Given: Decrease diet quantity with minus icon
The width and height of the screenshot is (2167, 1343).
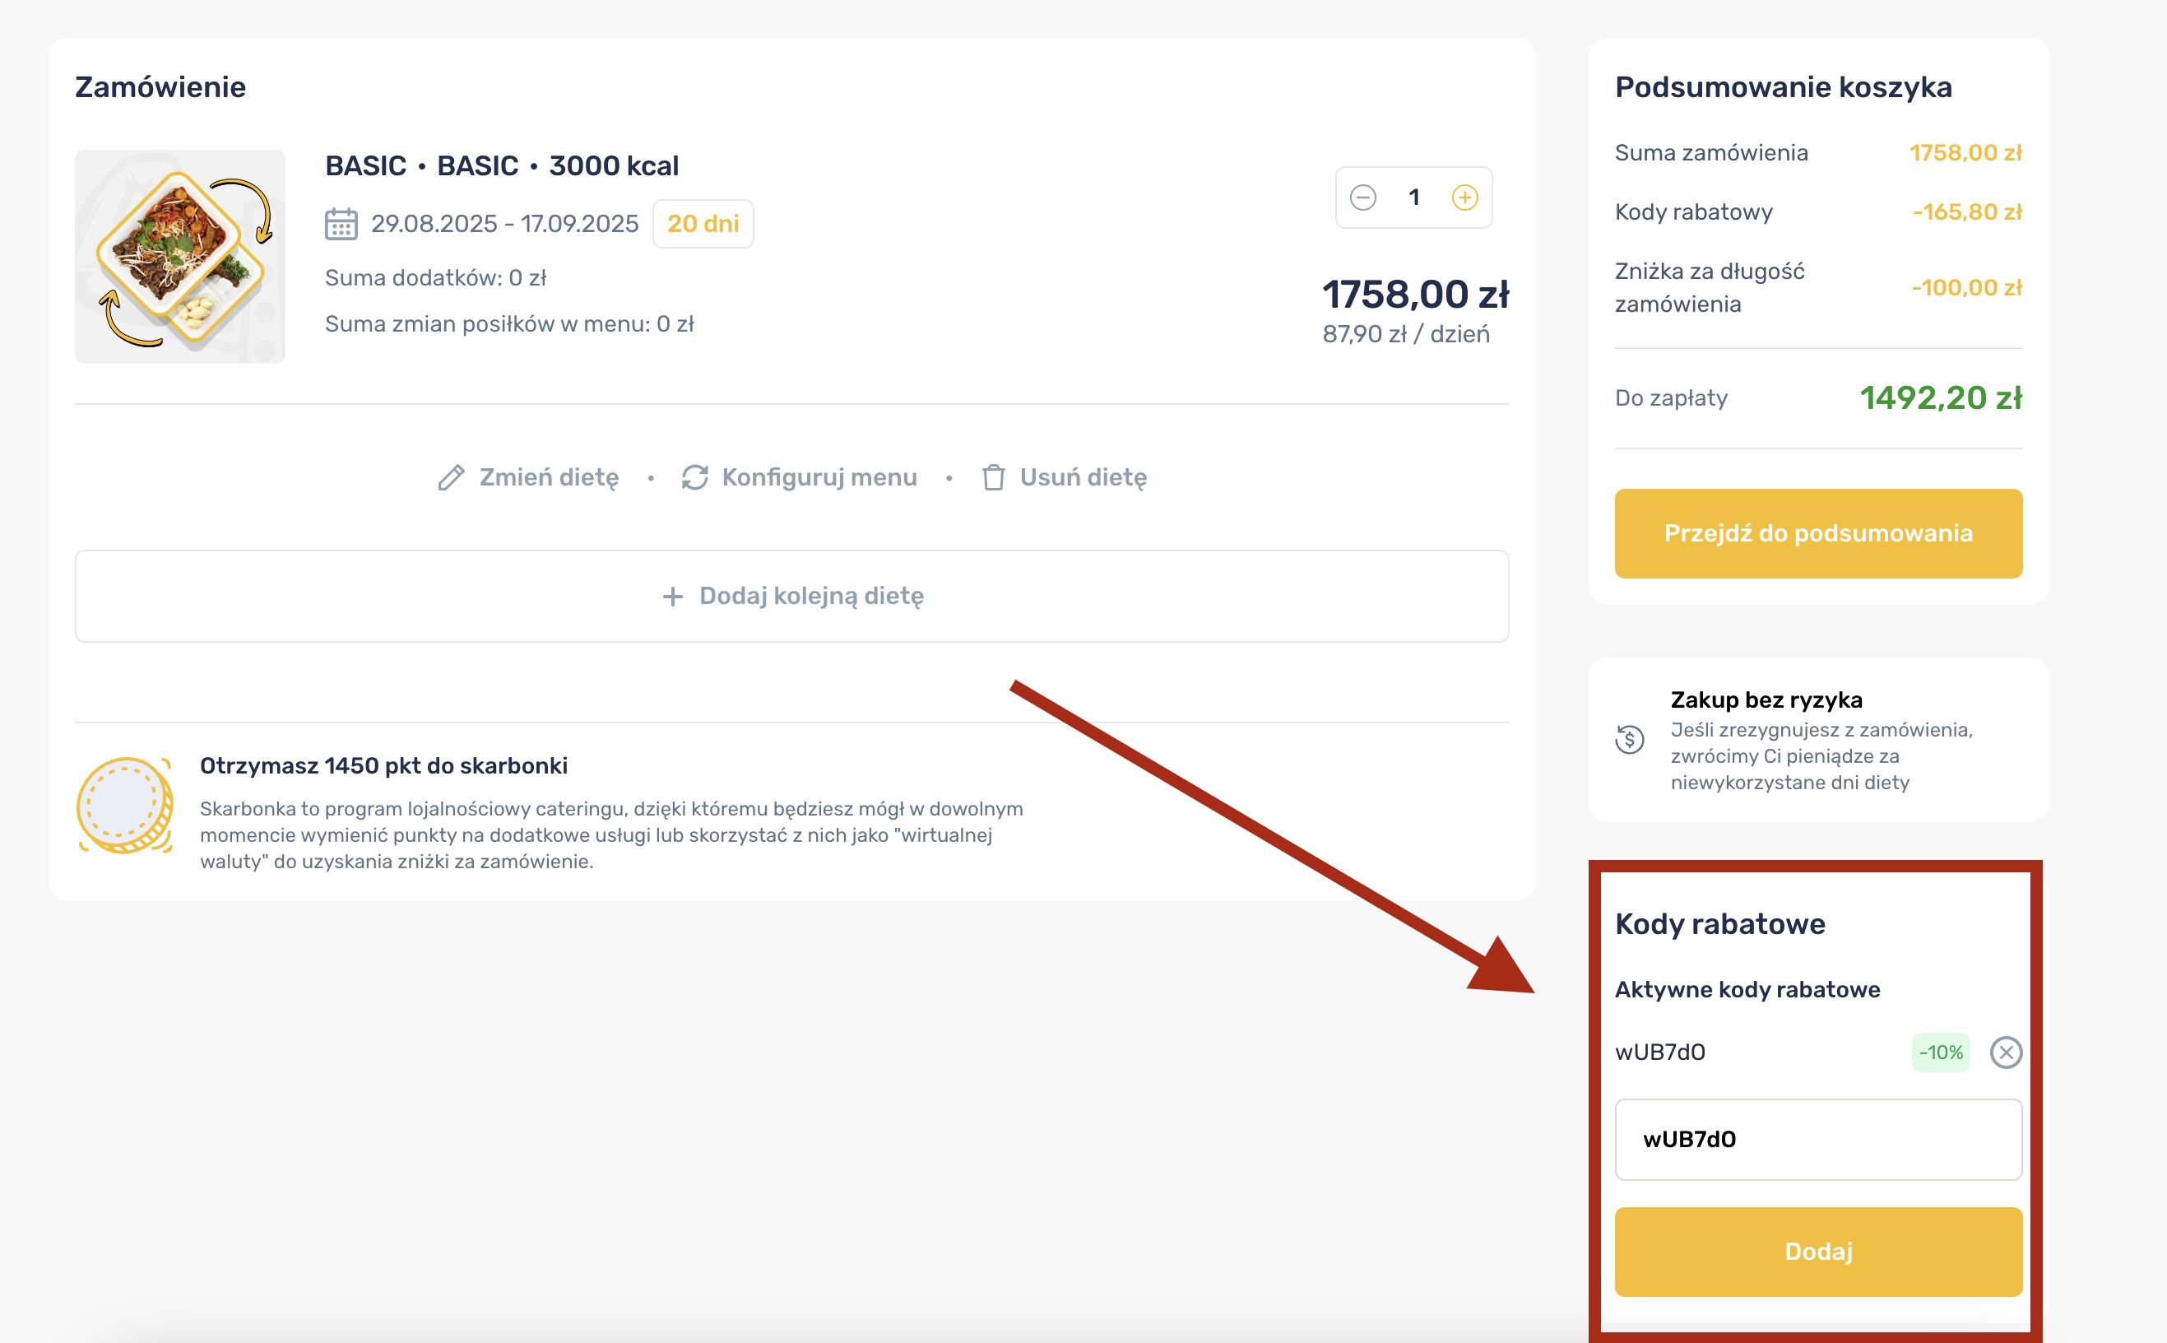Looking at the screenshot, I should coord(1362,197).
